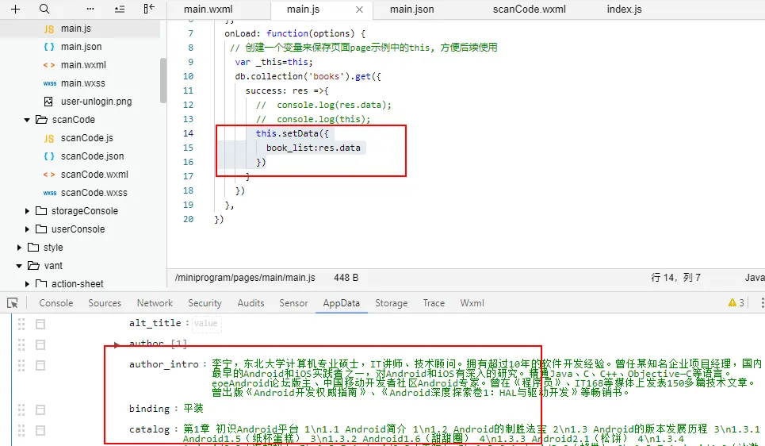Click the drag handle on alt_title row

[21, 324]
